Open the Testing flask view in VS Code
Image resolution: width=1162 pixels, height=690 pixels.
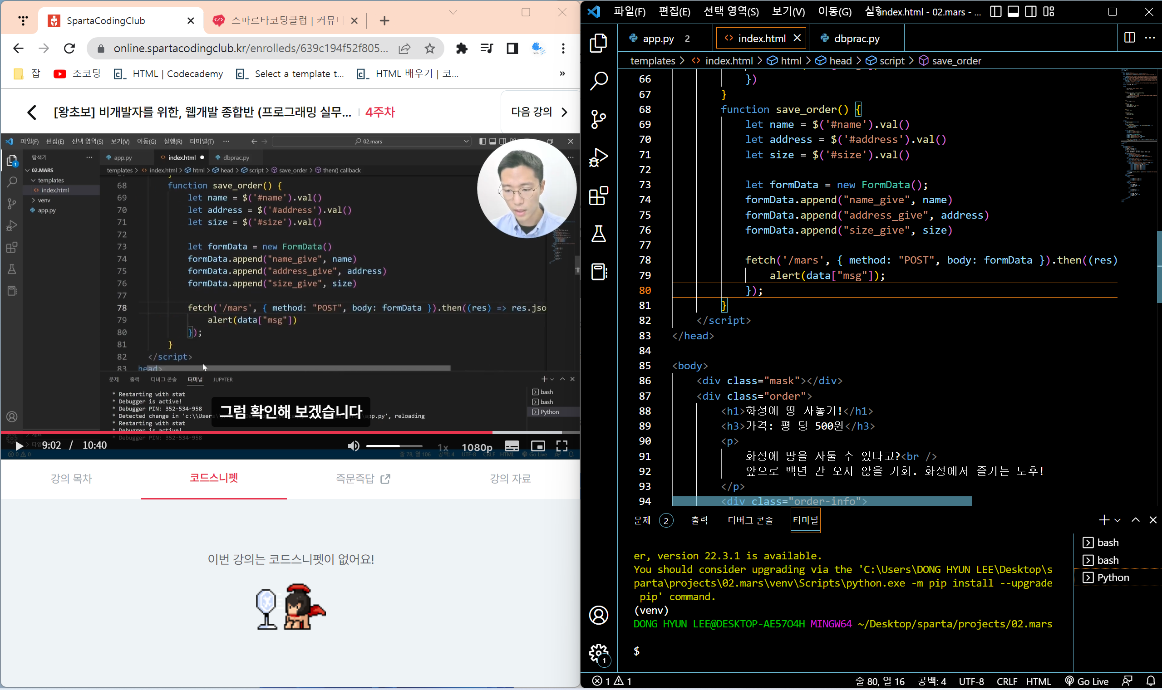pyautogui.click(x=598, y=234)
